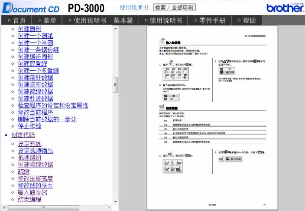Open the 创建代码 section link
This screenshot has height=211, width=305.
[23, 135]
